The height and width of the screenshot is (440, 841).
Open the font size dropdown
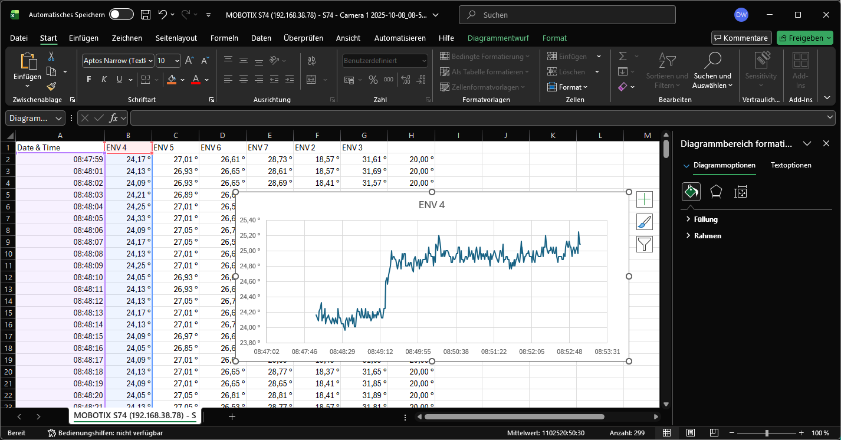177,61
